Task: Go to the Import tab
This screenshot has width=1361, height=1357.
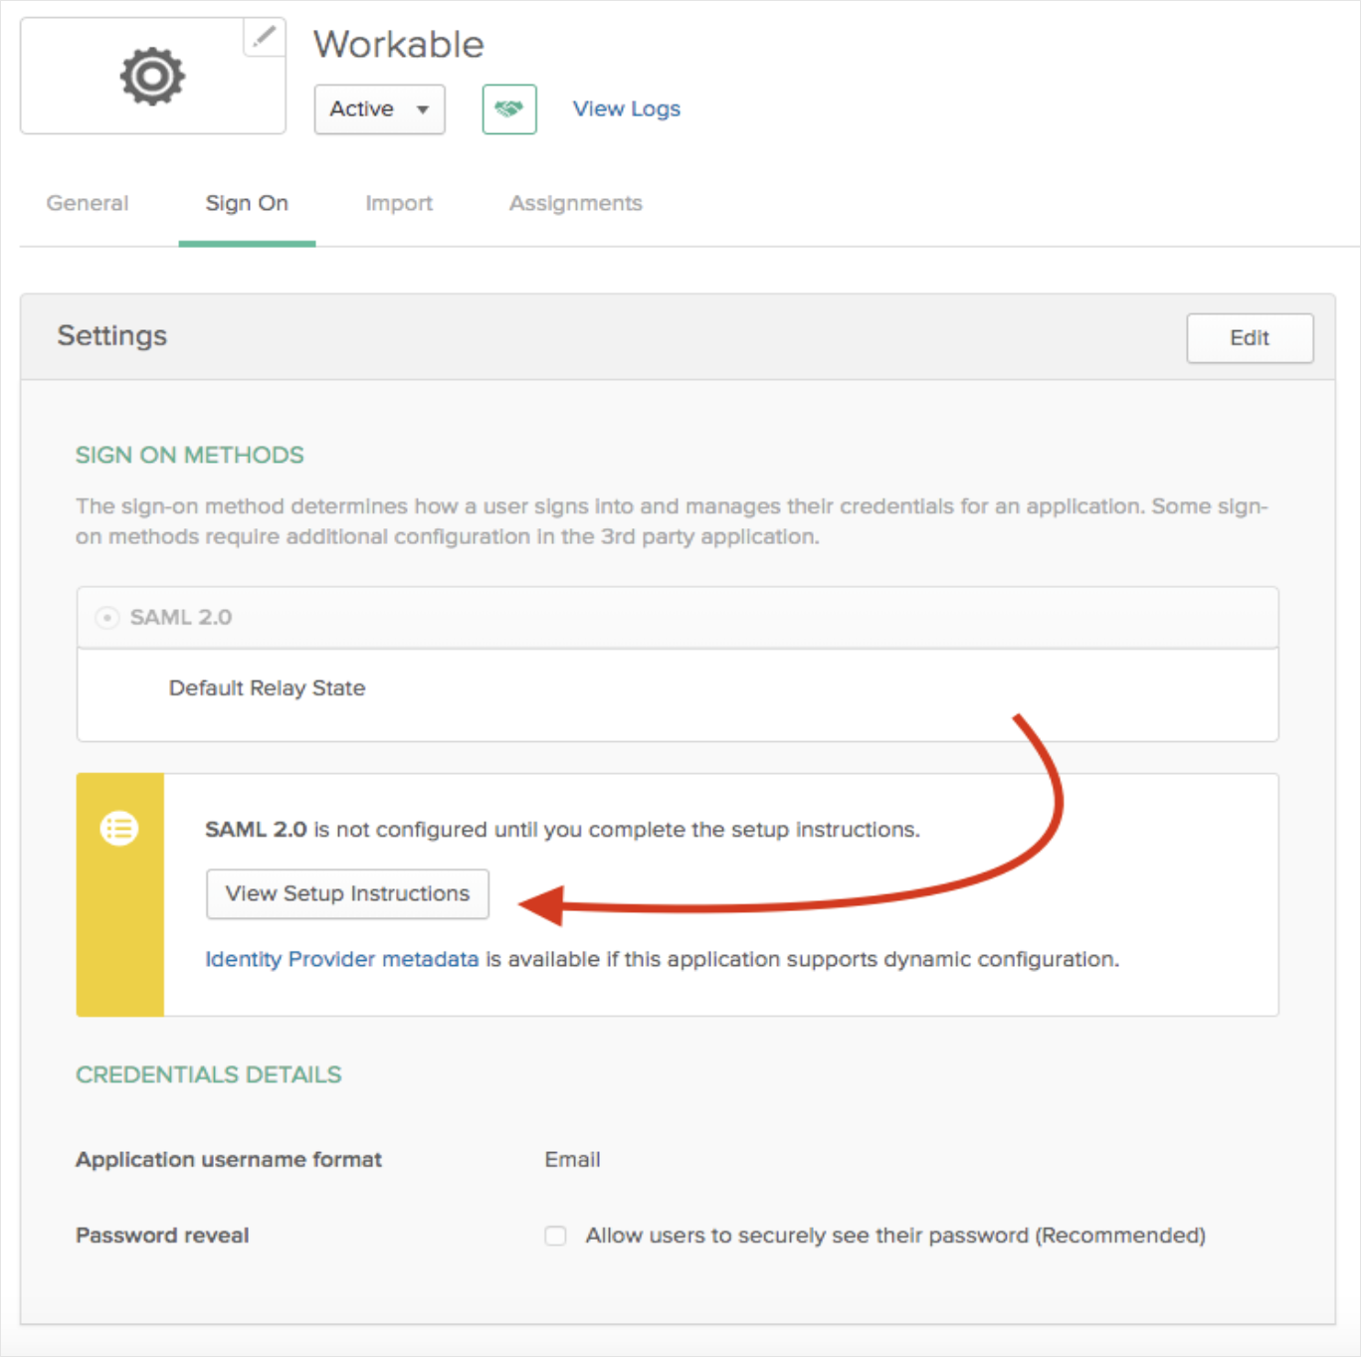Action: click(x=399, y=203)
